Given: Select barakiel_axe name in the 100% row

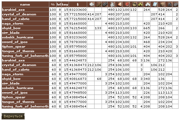Looking at the screenshot, I should 14,10.
